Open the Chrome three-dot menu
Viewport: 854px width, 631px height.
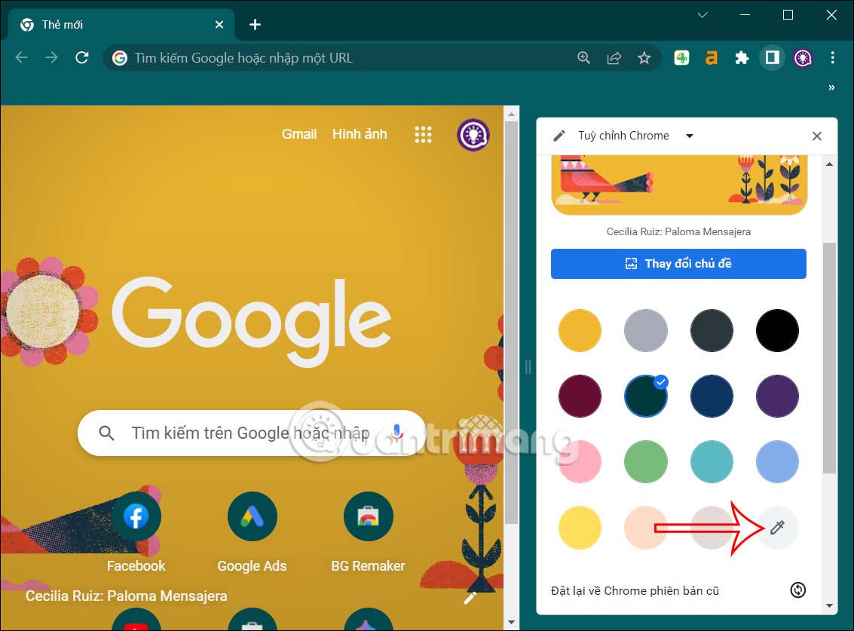[832, 57]
